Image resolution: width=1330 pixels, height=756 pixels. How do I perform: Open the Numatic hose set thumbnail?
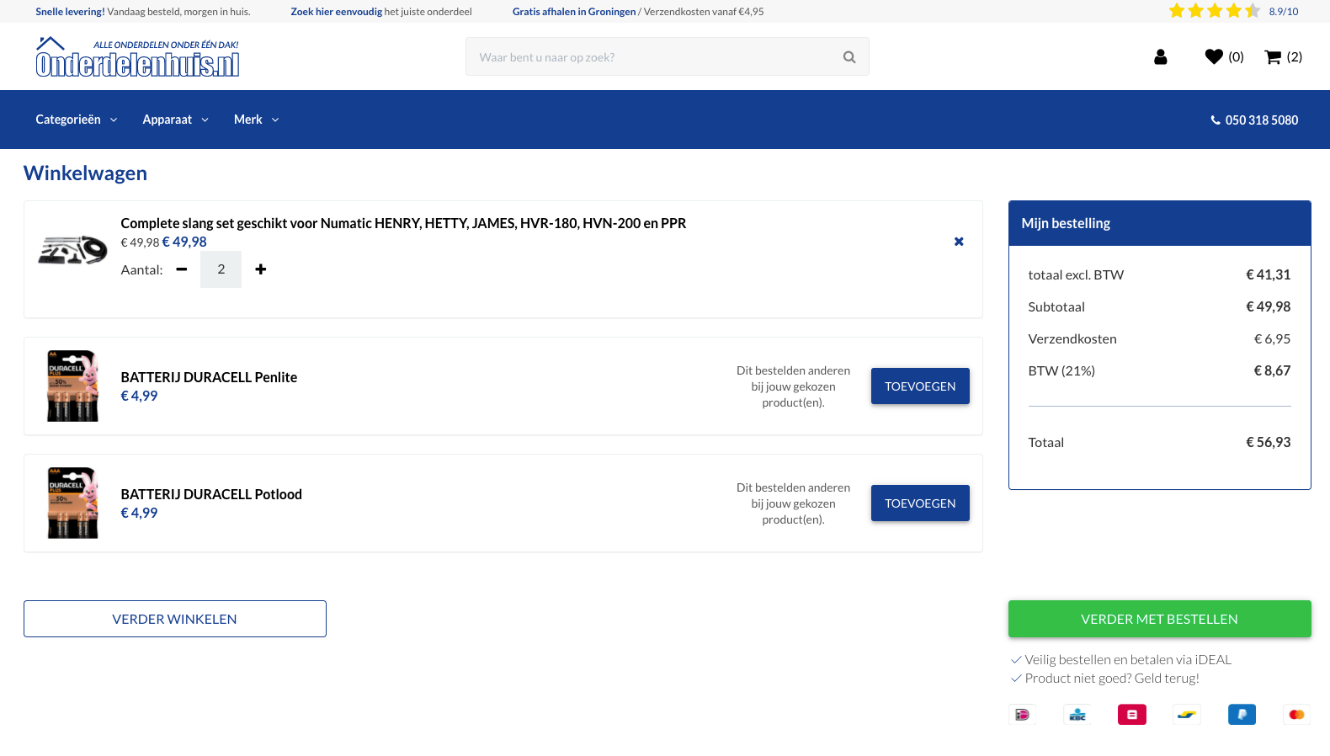coord(72,250)
